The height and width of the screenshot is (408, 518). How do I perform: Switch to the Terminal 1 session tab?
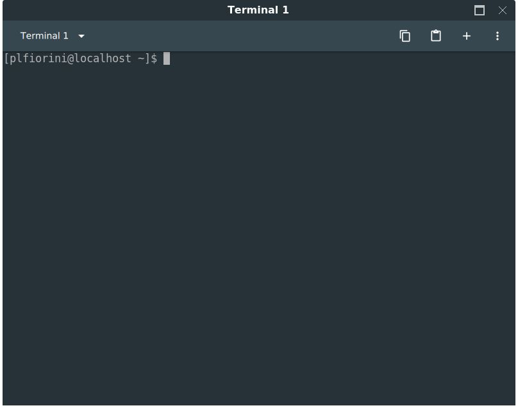click(45, 36)
